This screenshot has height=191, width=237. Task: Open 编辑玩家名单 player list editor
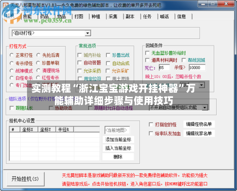click(199, 134)
